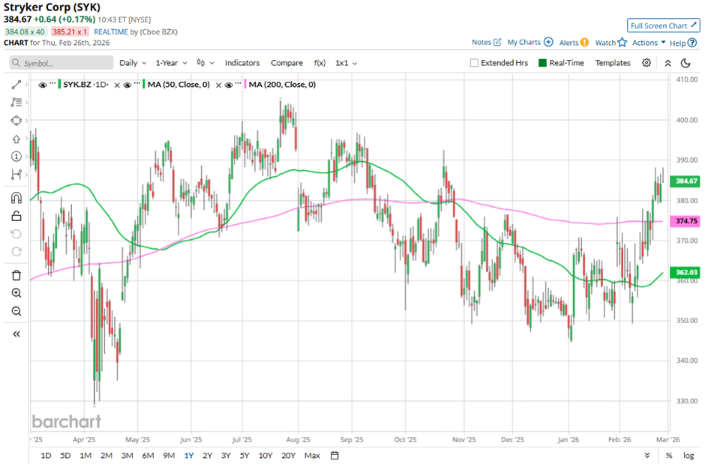The height and width of the screenshot is (467, 705).
Task: Click the MA 200 pink color swatch
Action: point(245,85)
